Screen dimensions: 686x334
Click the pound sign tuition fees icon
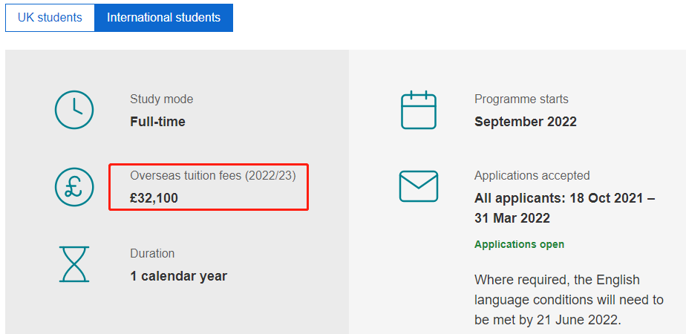(74, 187)
